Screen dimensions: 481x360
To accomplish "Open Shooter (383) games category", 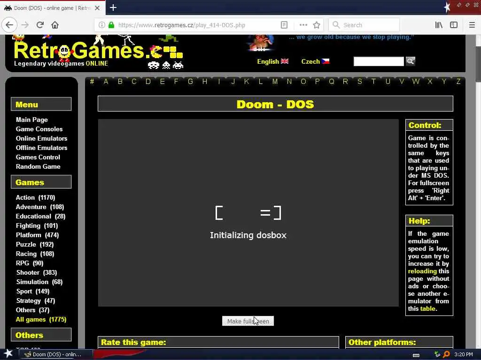I will tap(37, 273).
